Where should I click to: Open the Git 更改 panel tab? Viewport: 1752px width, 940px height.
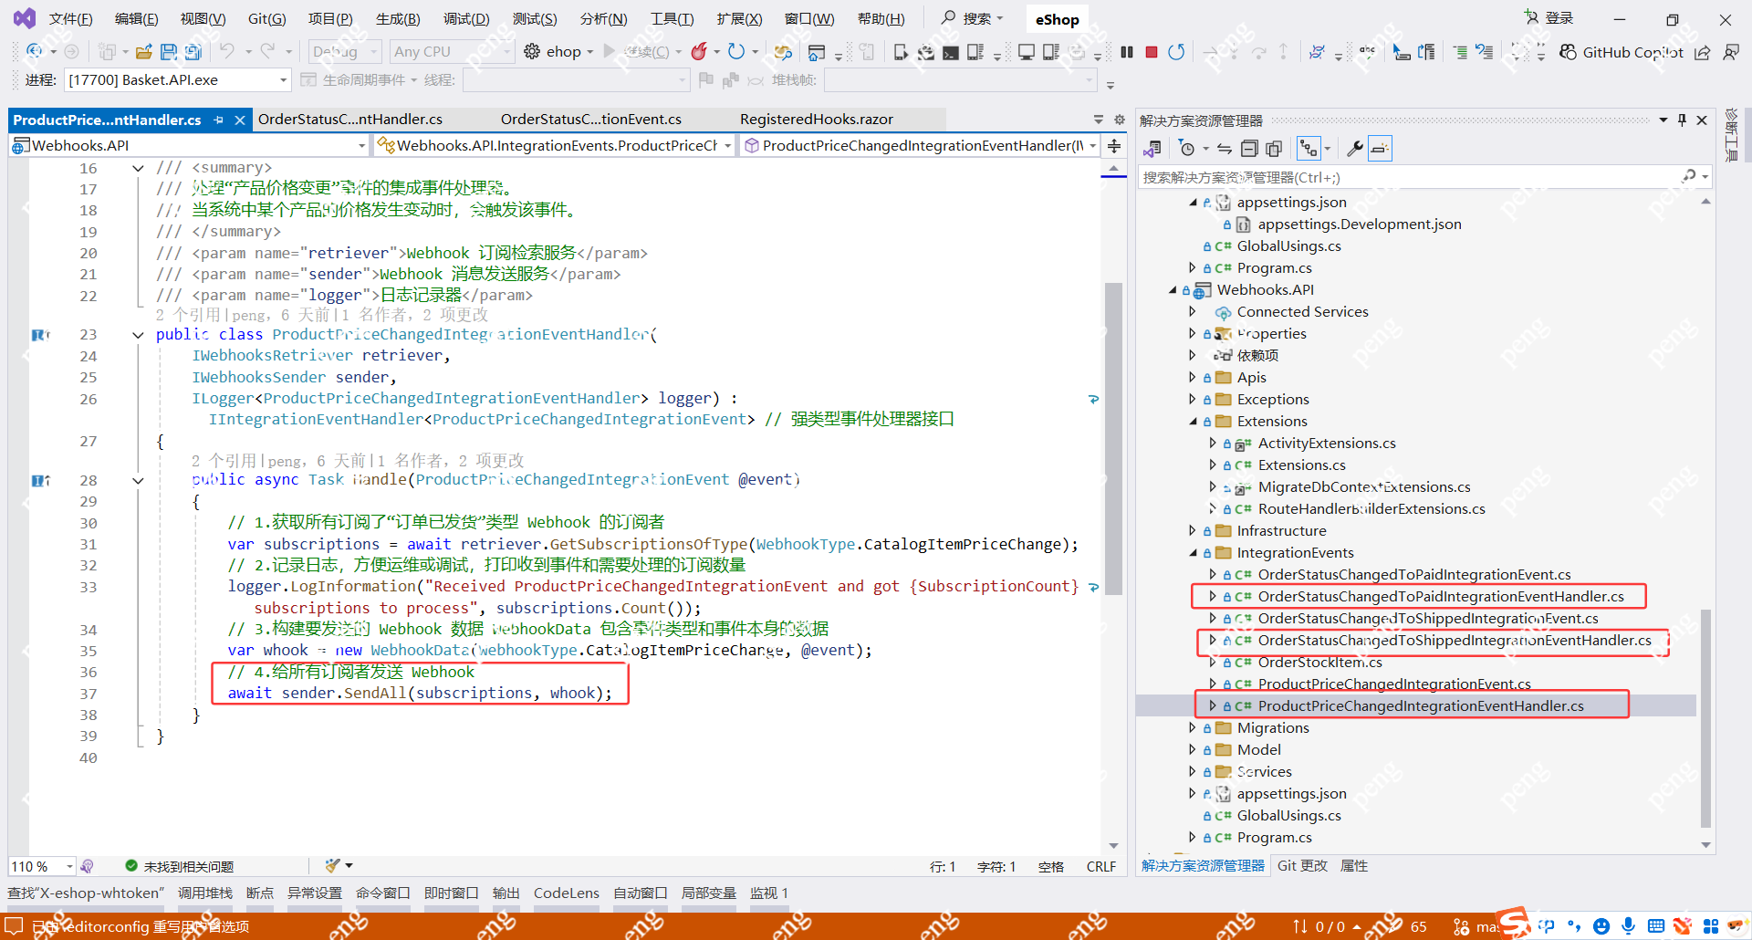[x=1301, y=865]
